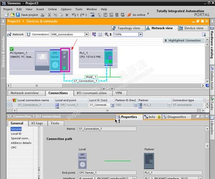The height and width of the screenshot is (179, 215).
Task: Click the Open project icon
Action: click(x=12, y=15)
